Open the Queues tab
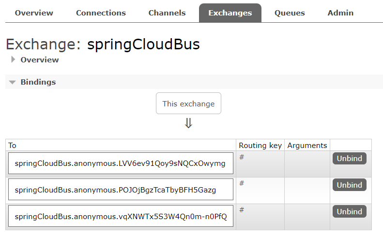 pos(290,13)
